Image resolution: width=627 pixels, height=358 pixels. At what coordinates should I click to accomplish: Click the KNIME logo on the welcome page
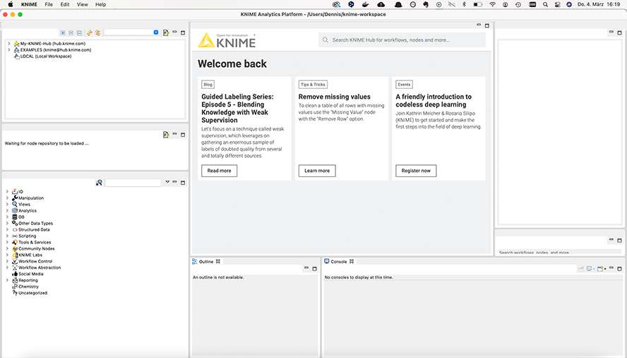tap(227, 41)
